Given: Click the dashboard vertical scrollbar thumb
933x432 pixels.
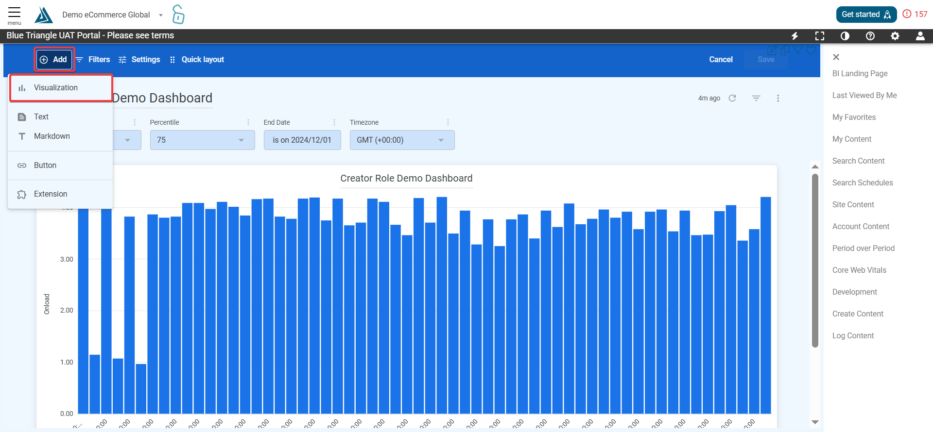Looking at the screenshot, I should (815, 261).
